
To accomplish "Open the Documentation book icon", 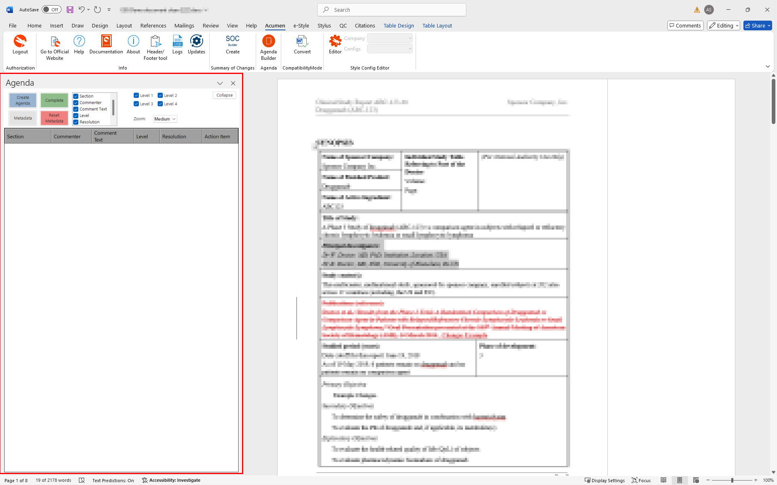I will point(106,41).
